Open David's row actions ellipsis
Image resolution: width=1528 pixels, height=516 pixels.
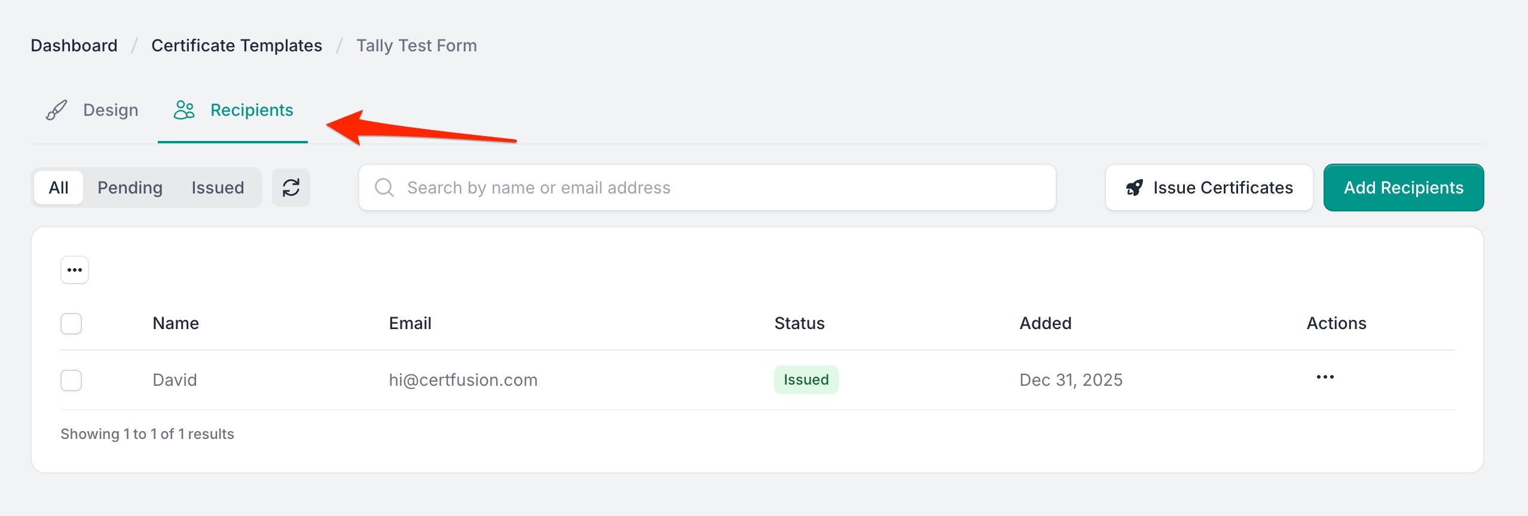(x=1325, y=377)
